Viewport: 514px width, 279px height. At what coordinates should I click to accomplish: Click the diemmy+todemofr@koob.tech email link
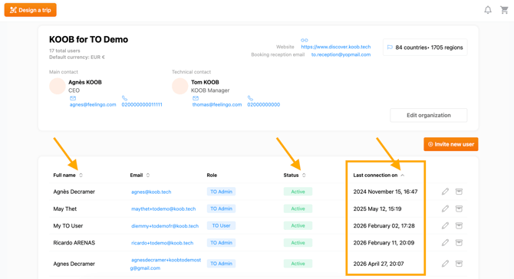[165, 226]
